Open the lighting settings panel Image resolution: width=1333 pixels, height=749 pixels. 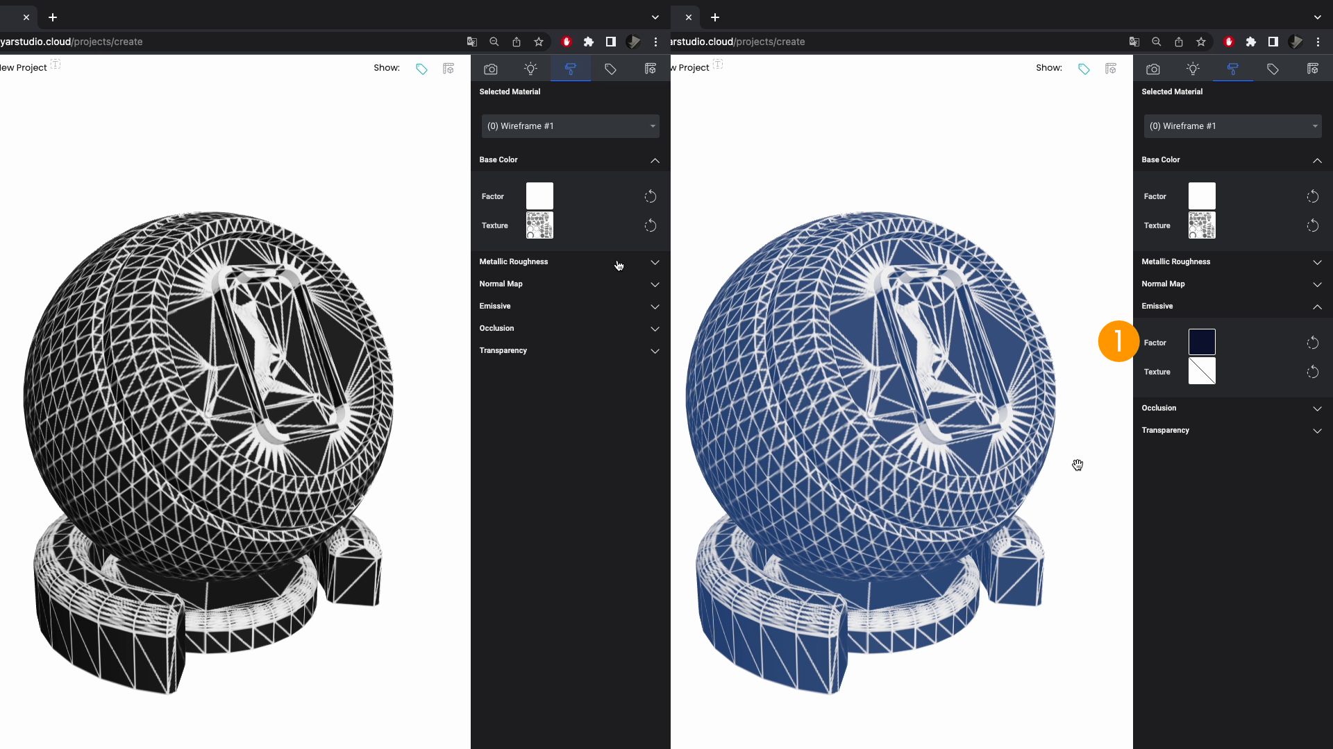[530, 69]
